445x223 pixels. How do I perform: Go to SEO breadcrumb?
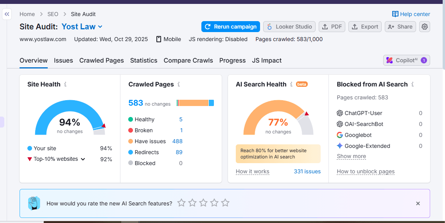click(53, 14)
